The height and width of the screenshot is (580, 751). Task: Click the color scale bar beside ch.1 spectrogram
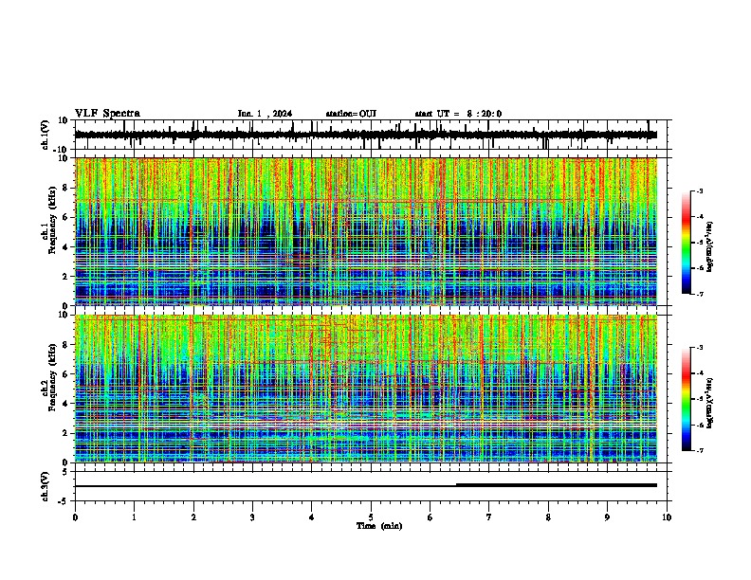click(686, 243)
